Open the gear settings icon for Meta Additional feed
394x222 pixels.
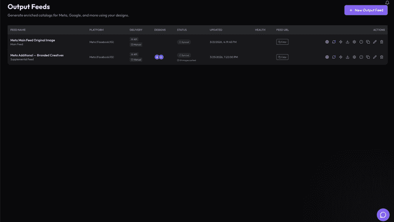[x=355, y=57]
